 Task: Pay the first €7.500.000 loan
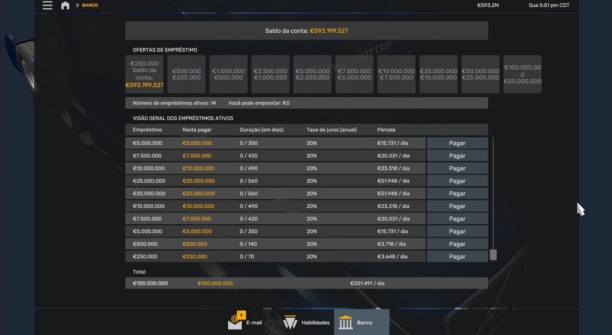click(457, 156)
